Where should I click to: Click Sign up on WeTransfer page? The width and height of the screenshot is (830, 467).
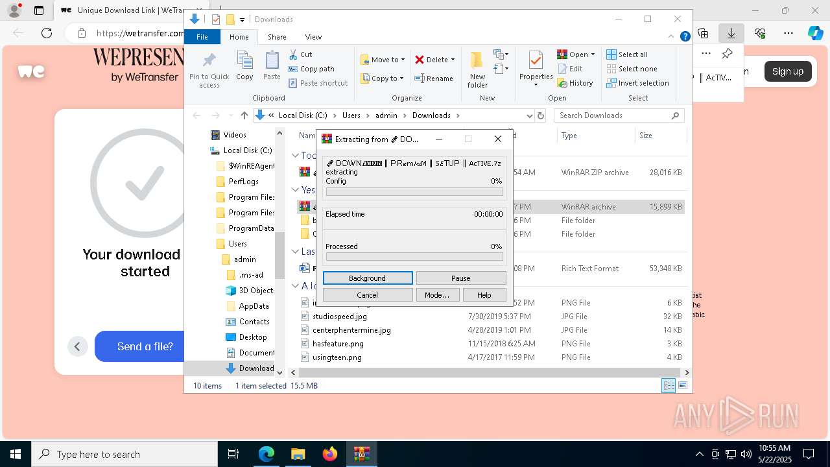tap(787, 71)
